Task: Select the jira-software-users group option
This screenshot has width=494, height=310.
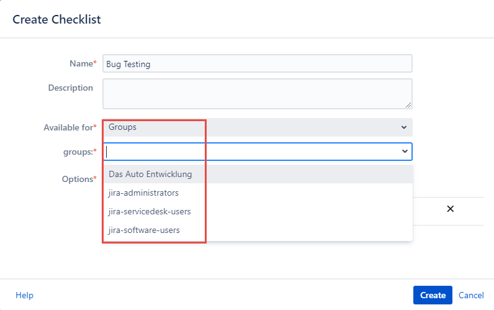Action: pyautogui.click(x=144, y=230)
